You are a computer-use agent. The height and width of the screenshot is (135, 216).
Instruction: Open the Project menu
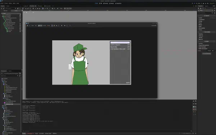(6, 3)
